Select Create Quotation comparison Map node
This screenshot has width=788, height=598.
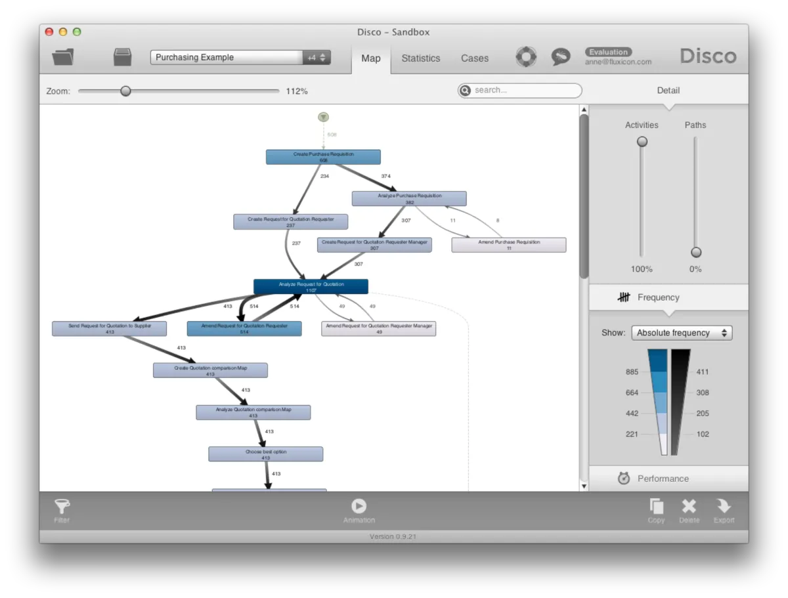click(210, 370)
